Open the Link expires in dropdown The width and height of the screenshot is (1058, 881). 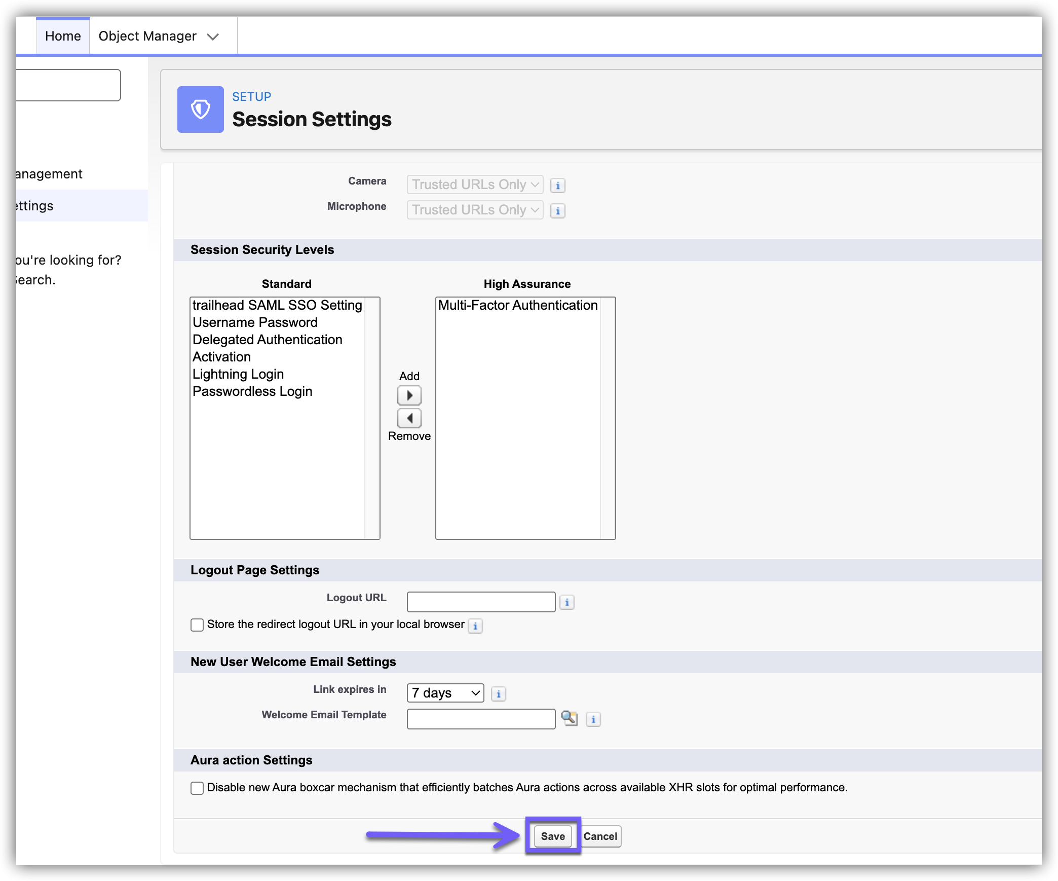pos(445,693)
